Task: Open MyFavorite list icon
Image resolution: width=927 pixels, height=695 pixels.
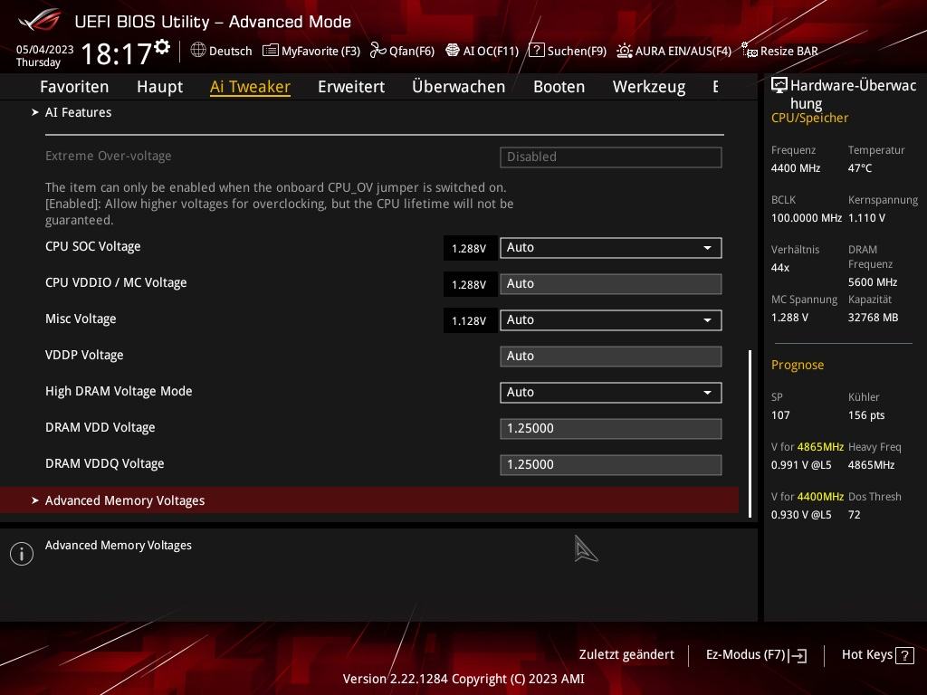Action: 270,51
